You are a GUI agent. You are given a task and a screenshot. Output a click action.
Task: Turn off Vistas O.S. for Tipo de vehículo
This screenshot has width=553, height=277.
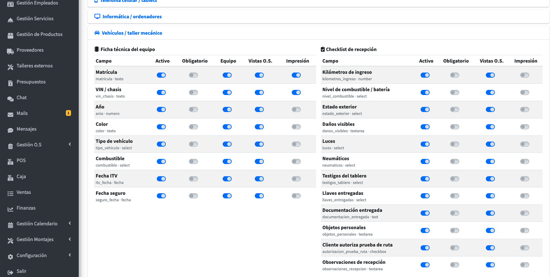(x=259, y=144)
